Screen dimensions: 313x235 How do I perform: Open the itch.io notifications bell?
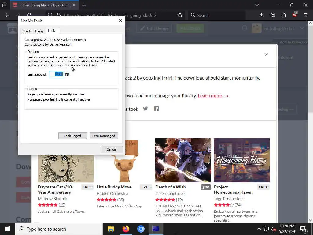point(245,28)
